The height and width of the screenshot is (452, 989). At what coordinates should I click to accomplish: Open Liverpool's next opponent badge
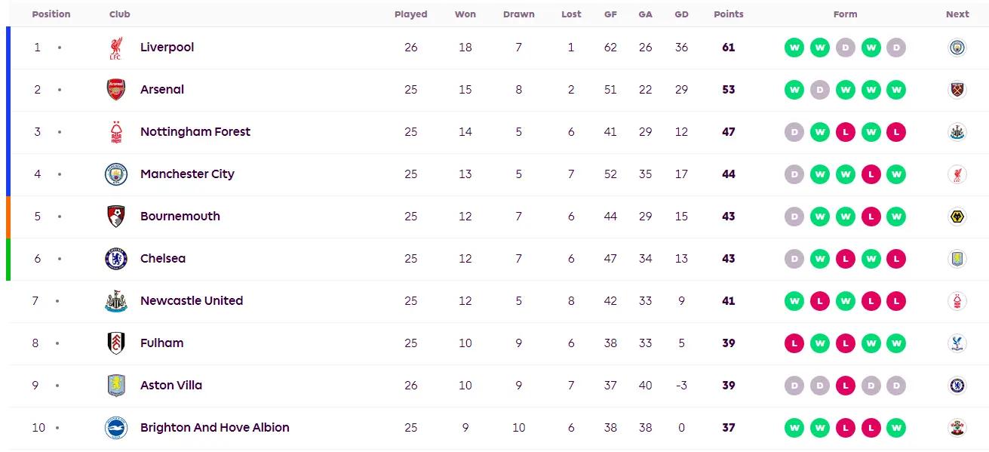click(957, 48)
